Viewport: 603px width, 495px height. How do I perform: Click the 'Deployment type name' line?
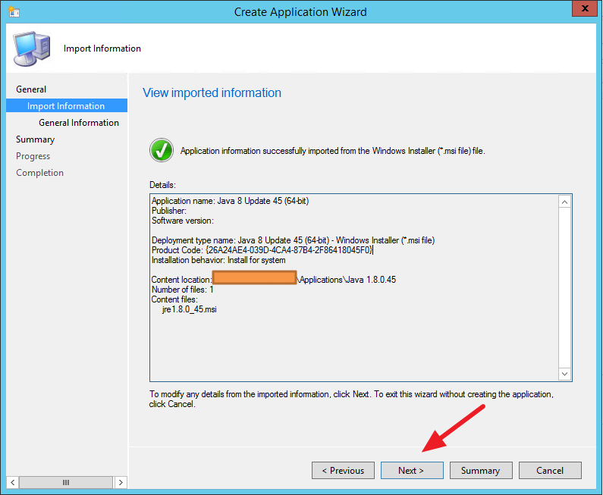click(293, 240)
